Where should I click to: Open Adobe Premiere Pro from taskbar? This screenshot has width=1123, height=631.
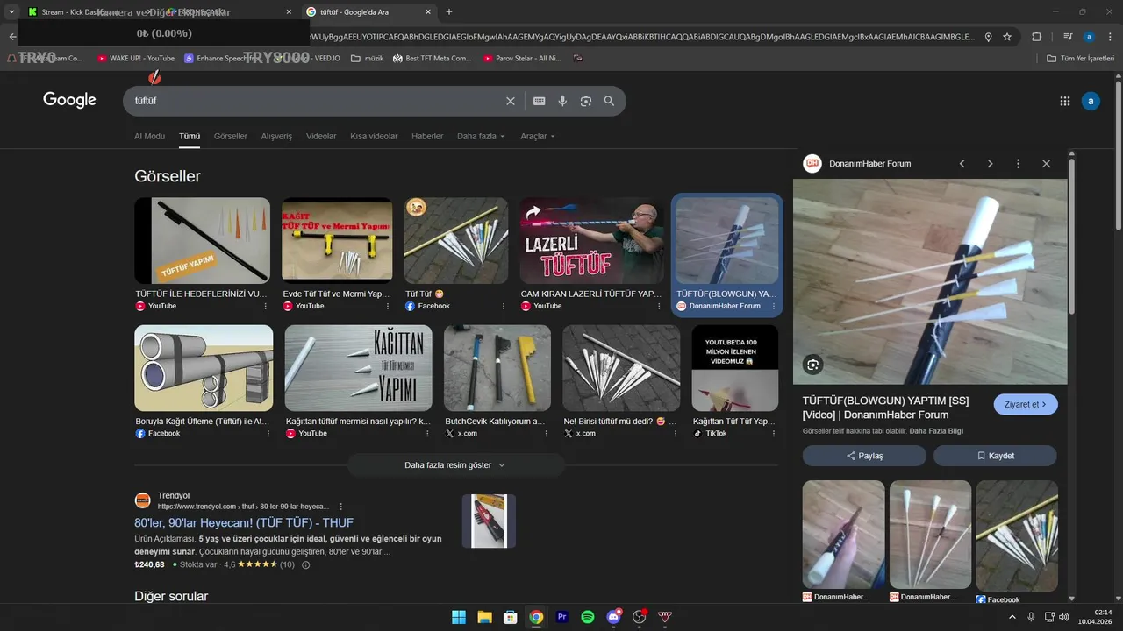562,617
